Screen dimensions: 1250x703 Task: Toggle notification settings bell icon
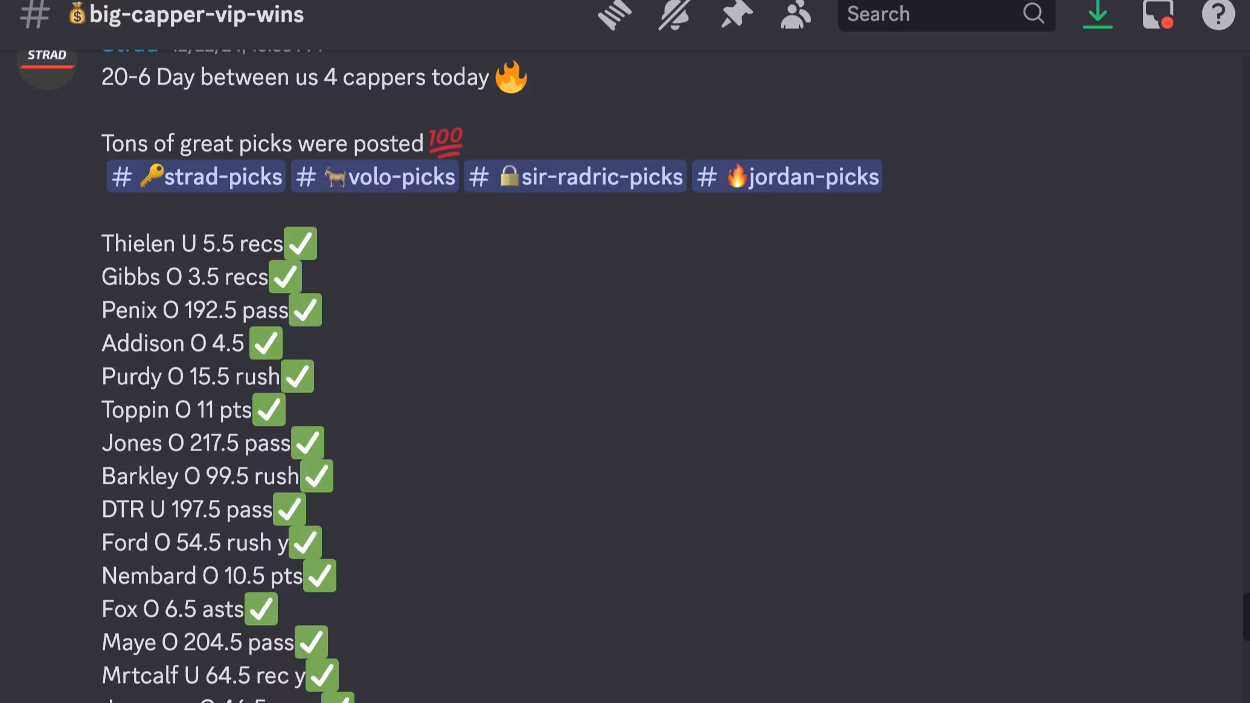pyautogui.click(x=675, y=14)
